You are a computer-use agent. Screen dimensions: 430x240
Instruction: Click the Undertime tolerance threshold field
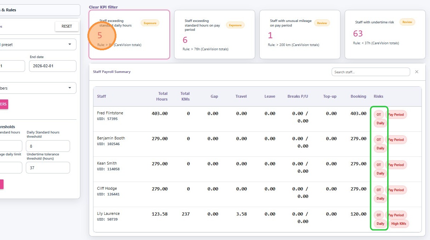pos(48,168)
